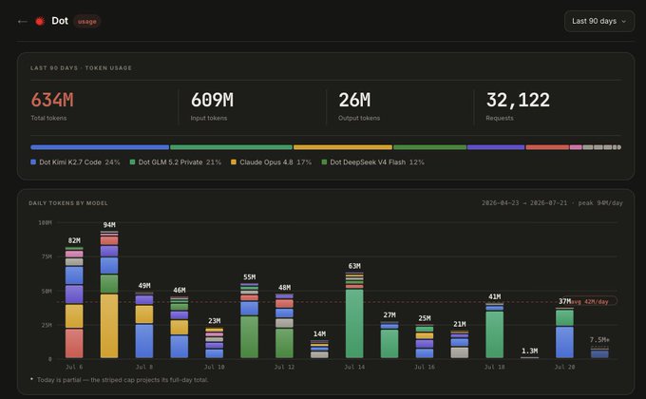Click the 41M bar for Jul 18
Screen dimensions: 646x399
click(x=494, y=331)
